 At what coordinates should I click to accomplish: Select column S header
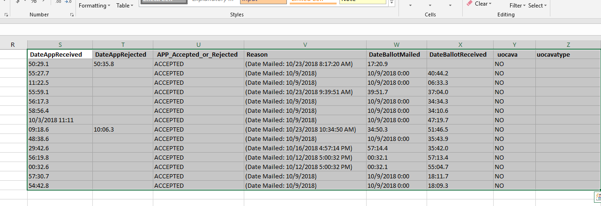(x=60, y=44)
